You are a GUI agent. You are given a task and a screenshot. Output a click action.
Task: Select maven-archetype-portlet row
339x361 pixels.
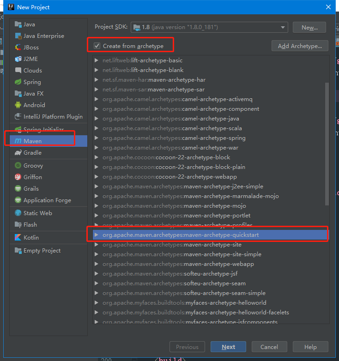click(x=211, y=215)
